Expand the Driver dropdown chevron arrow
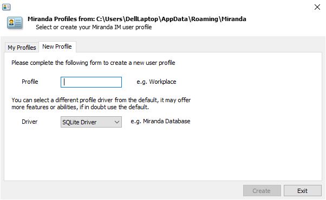The width and height of the screenshot is (326, 200). point(117,122)
